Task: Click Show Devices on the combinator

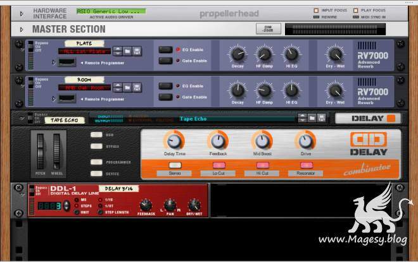Action: pos(96,174)
